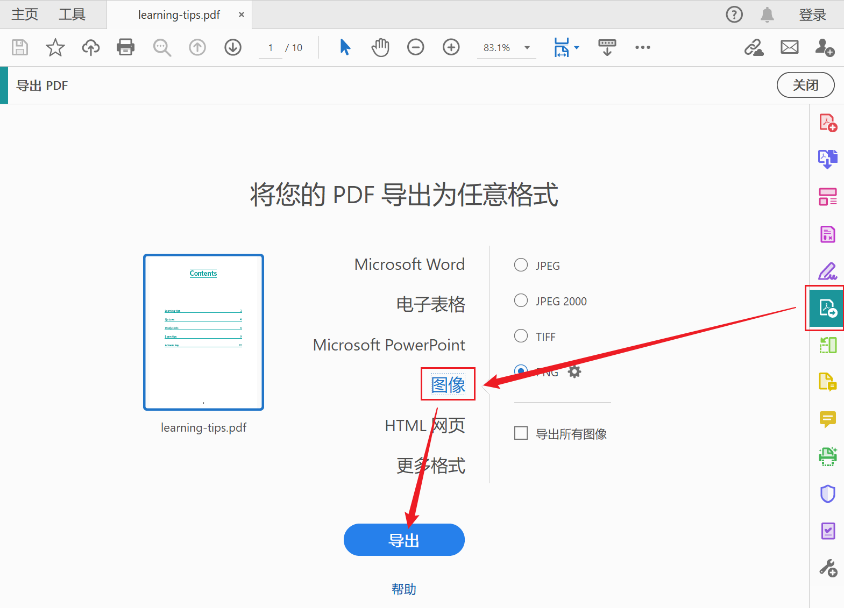The width and height of the screenshot is (844, 608).
Task: Choose HTML 网页 export format
Action: click(425, 425)
